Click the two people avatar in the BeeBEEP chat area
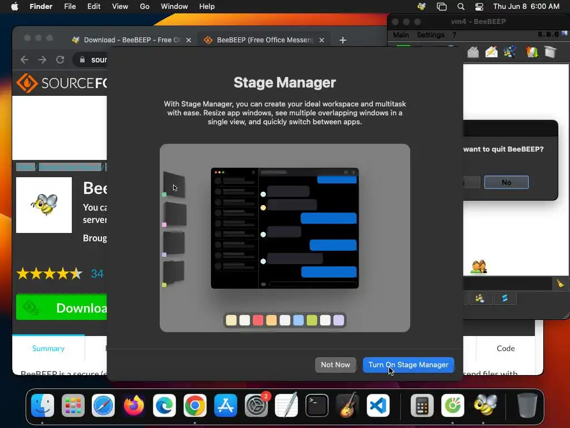 (478, 267)
